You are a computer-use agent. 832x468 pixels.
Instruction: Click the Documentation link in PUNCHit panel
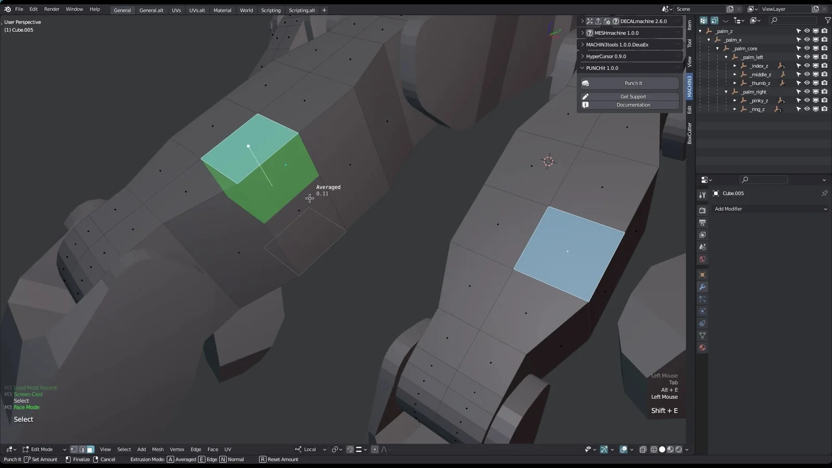pyautogui.click(x=633, y=105)
